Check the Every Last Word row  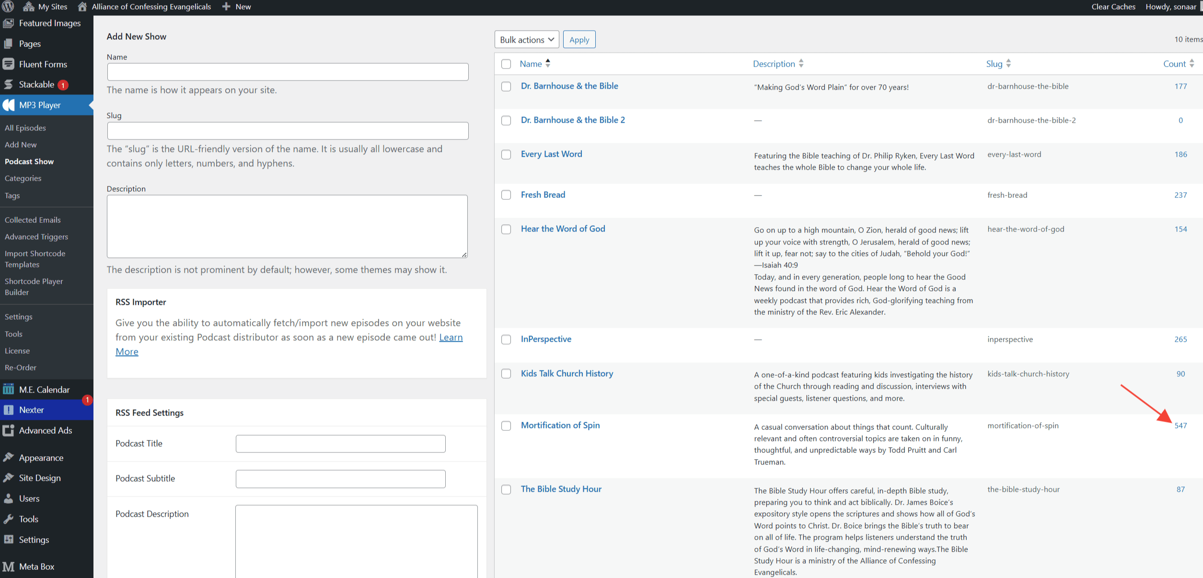[506, 154]
